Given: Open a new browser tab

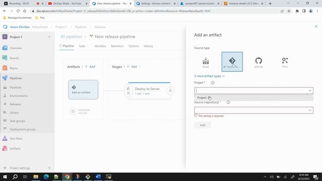Looking at the screenshot, I should (x=270, y=4).
